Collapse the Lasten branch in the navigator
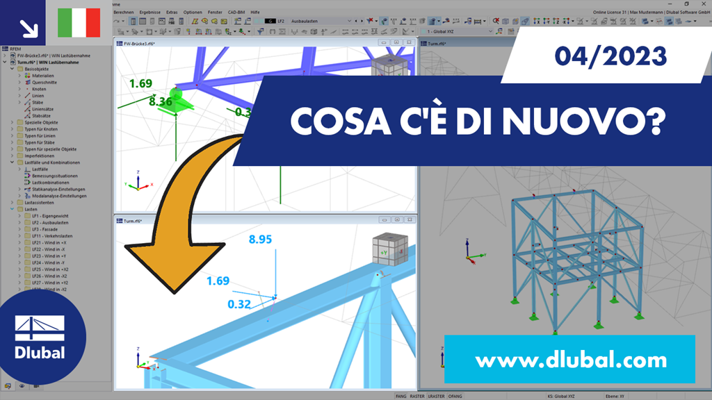The width and height of the screenshot is (712, 400). pos(12,207)
